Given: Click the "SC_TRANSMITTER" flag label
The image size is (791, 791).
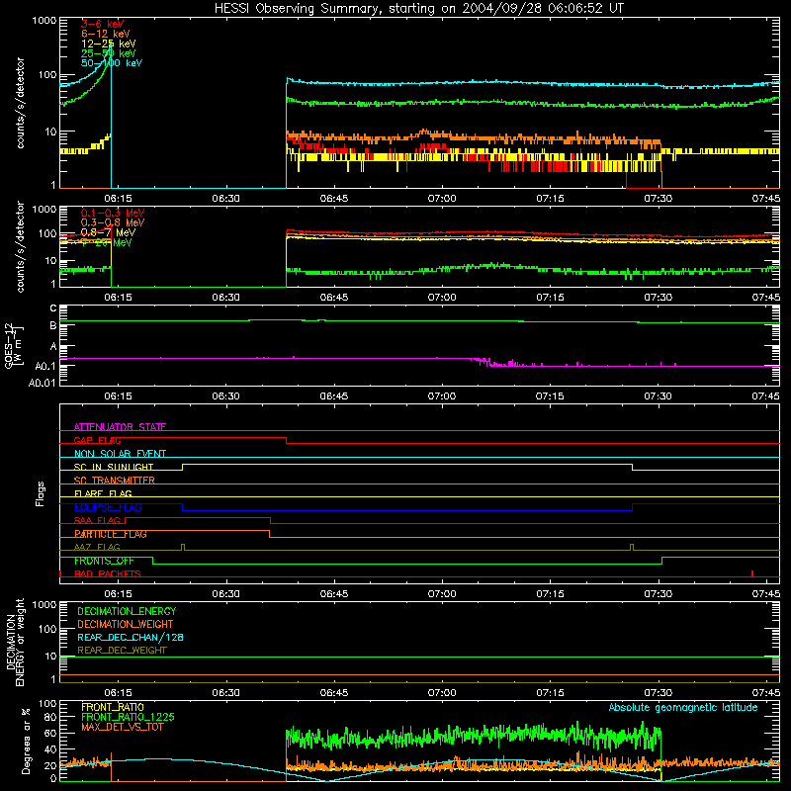Looking at the screenshot, I should 114,481.
